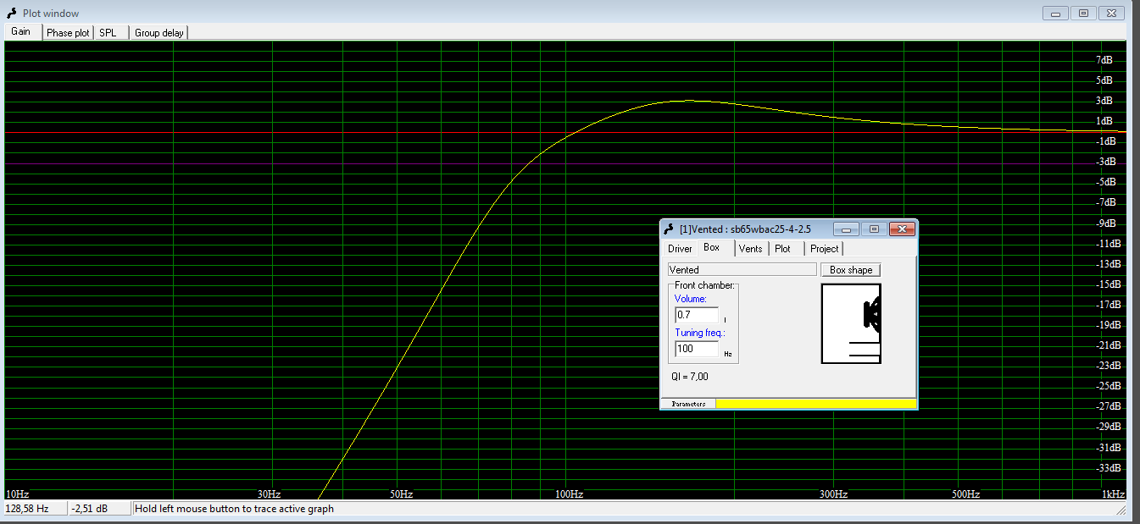Click the Parameters tab at dialog bottom
The height and width of the screenshot is (524, 1140).
point(688,404)
